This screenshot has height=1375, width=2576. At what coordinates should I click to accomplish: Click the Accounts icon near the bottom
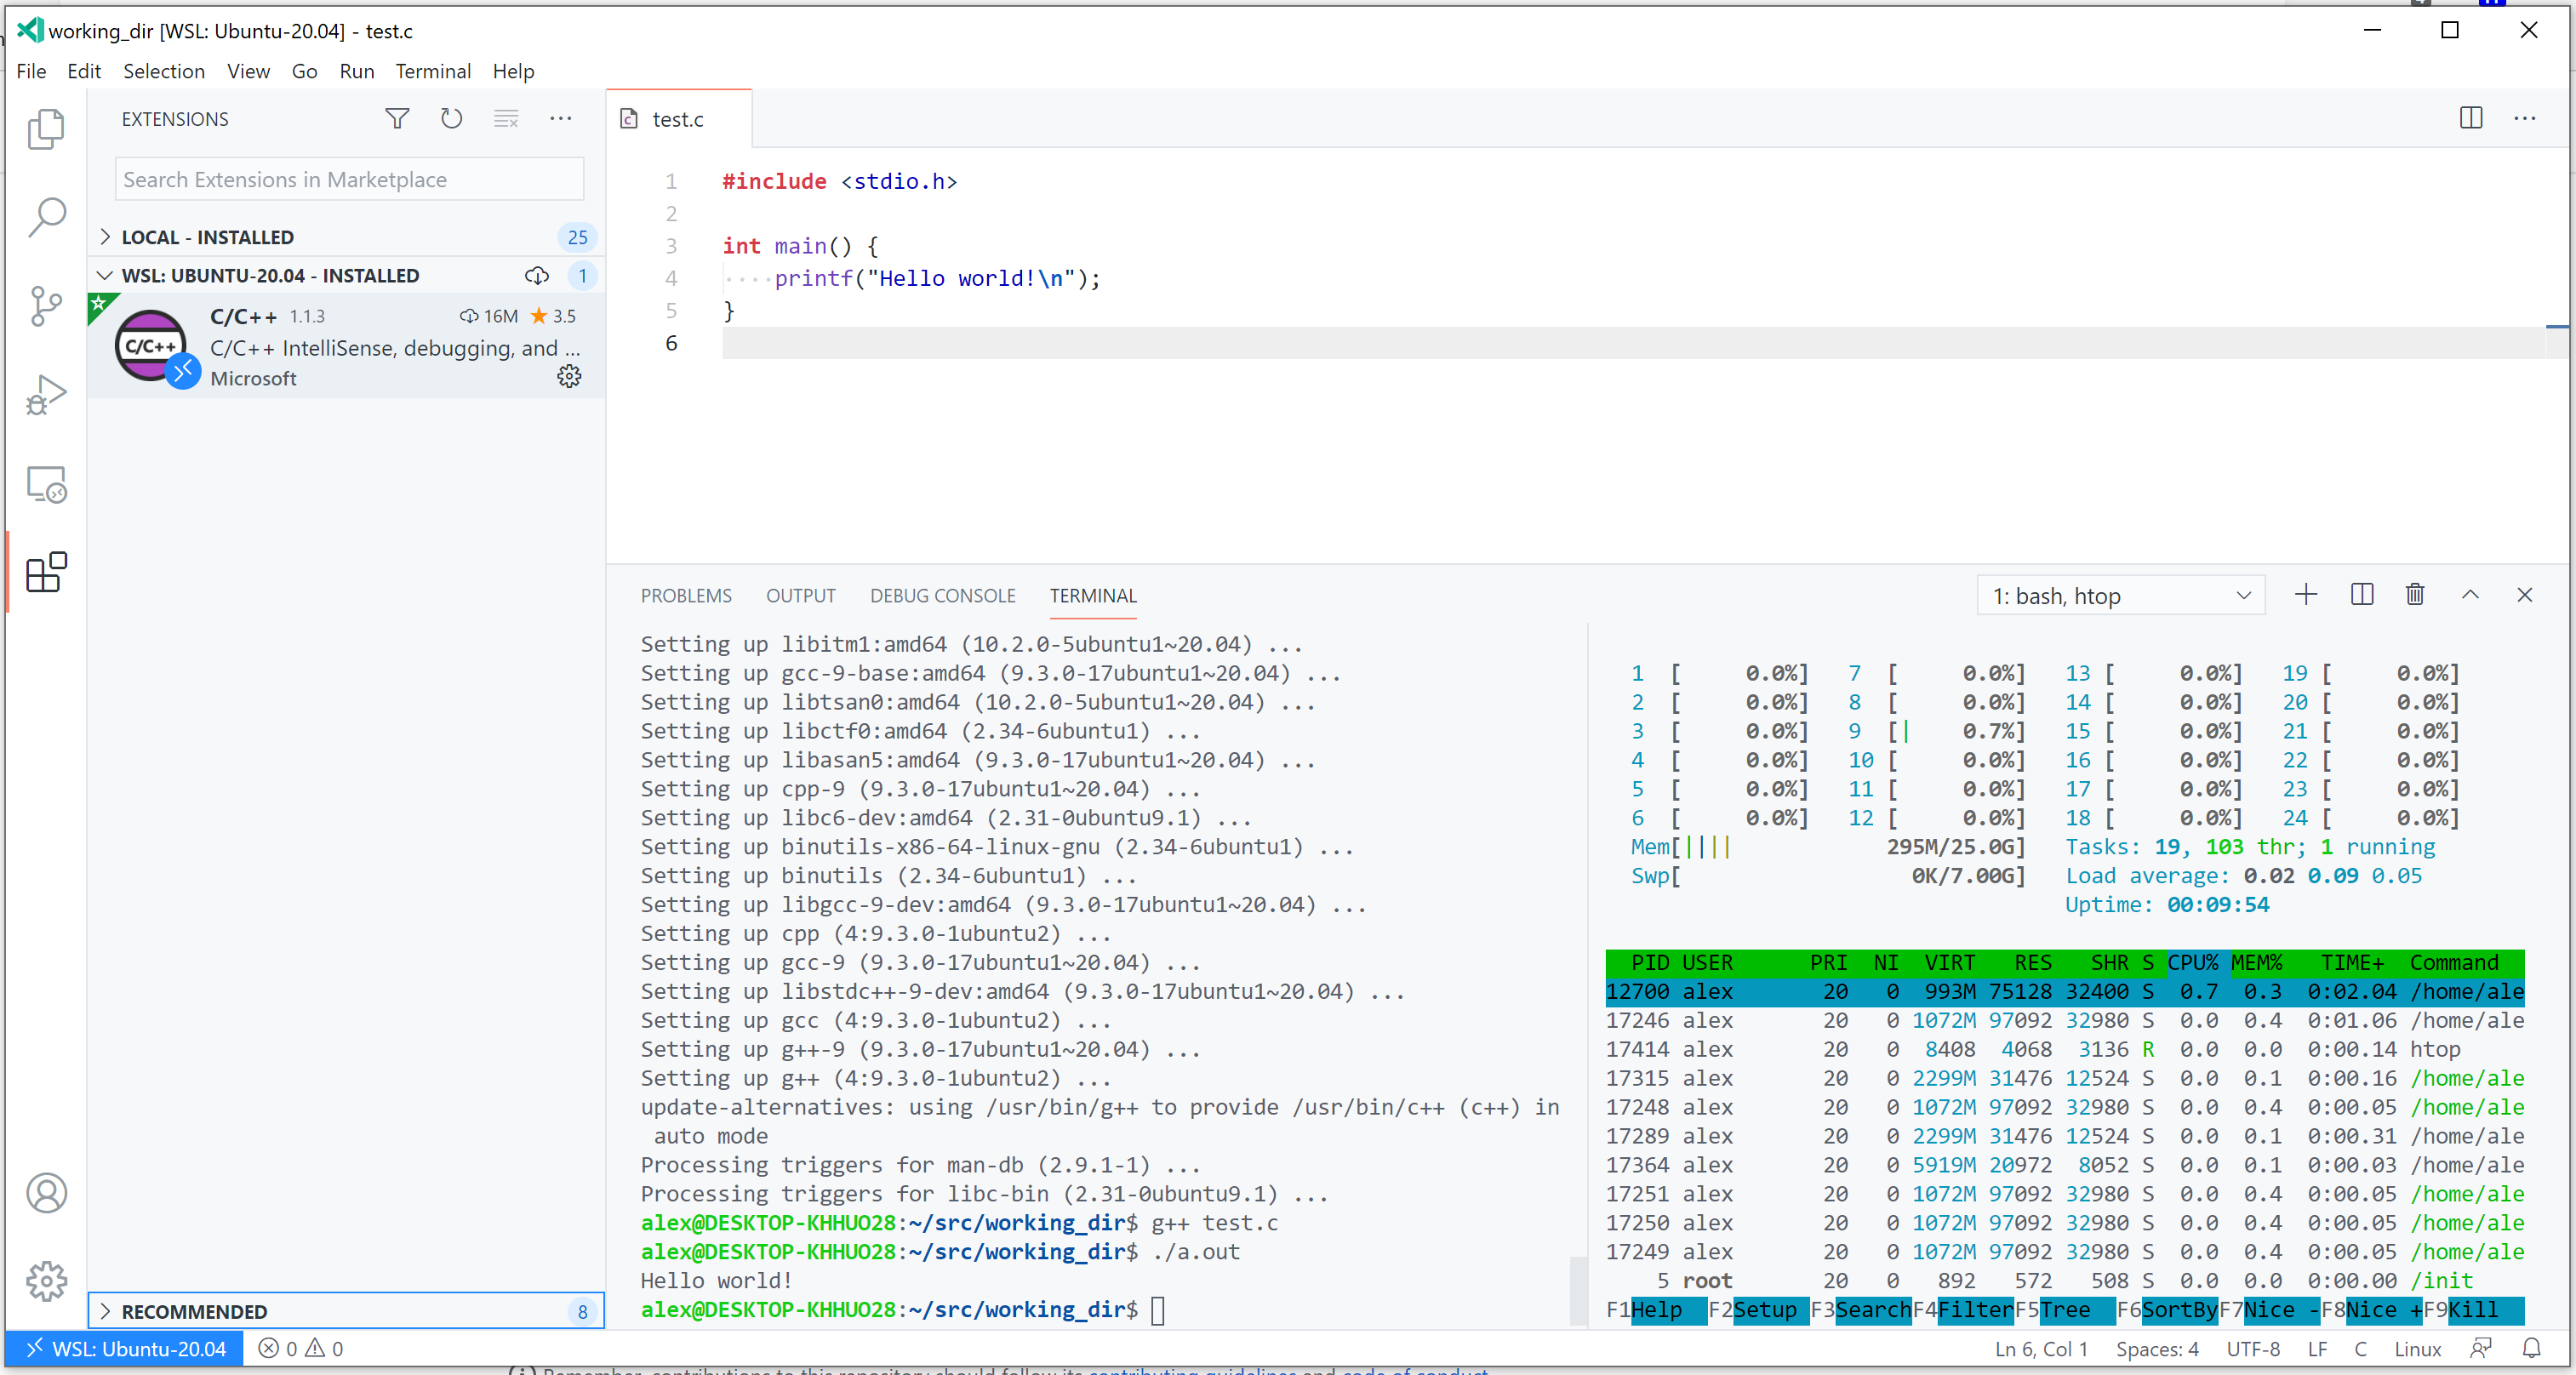pyautogui.click(x=46, y=1193)
